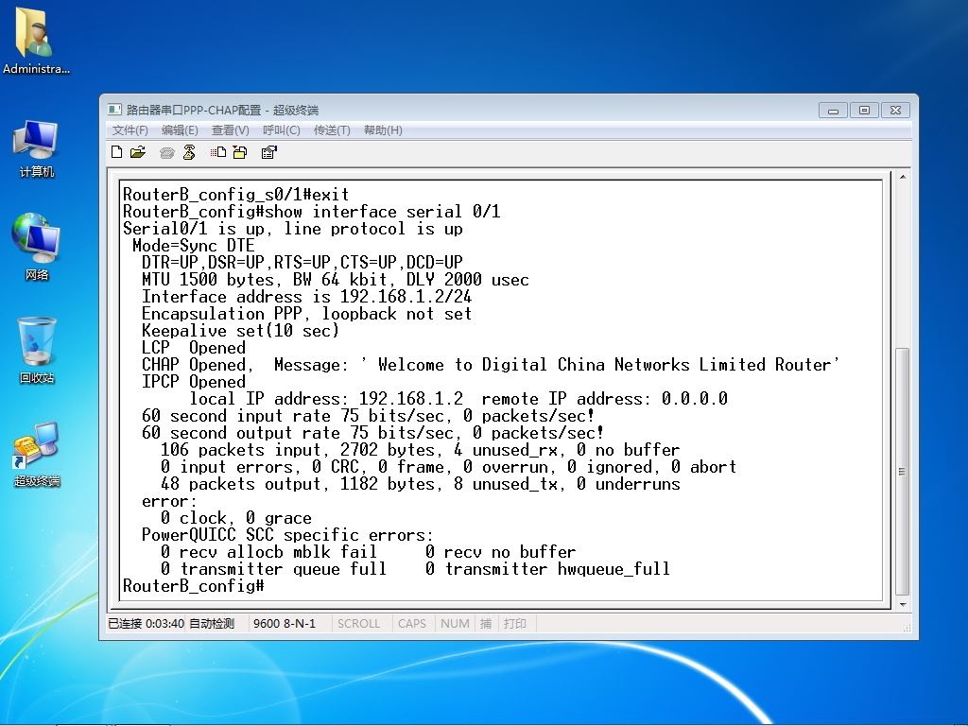Open the 传送(T) menu

pos(332,130)
